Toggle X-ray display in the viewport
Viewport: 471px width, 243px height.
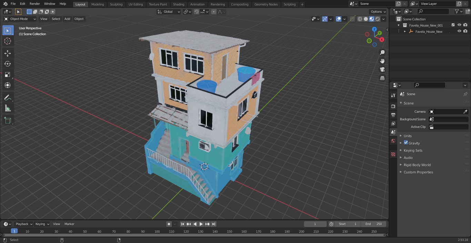pyautogui.click(x=352, y=19)
